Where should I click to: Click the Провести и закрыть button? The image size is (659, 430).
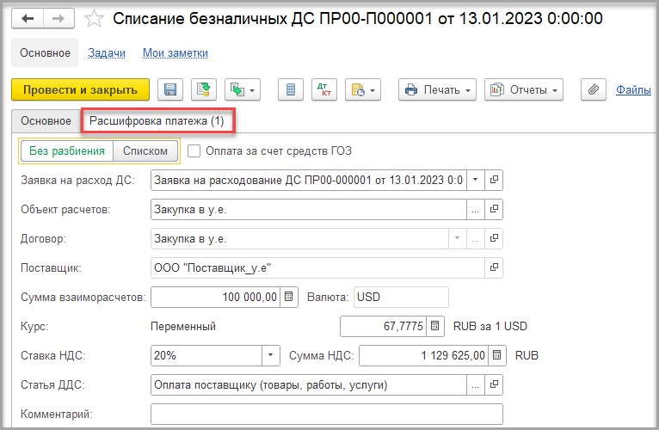[x=80, y=89]
